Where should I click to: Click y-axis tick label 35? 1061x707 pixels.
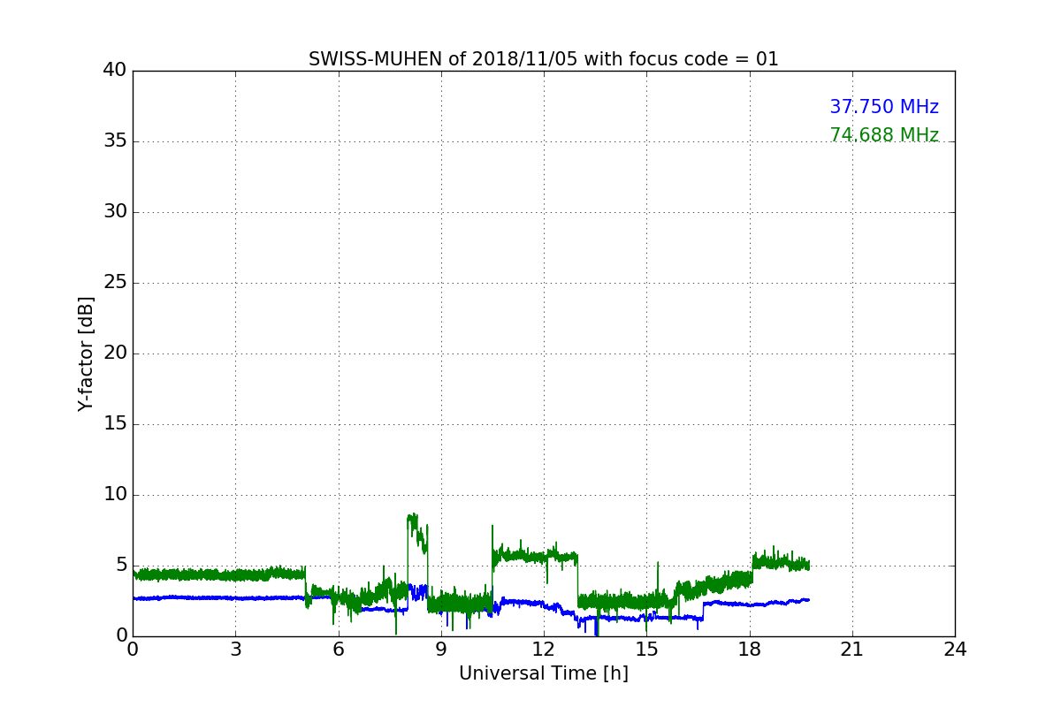[x=115, y=141]
